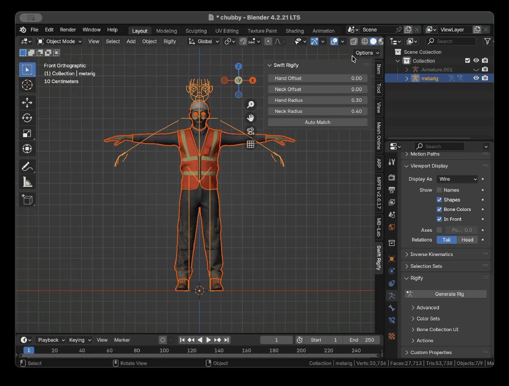Expand the Inverse Kinematics panel
The height and width of the screenshot is (386, 509).
click(431, 254)
